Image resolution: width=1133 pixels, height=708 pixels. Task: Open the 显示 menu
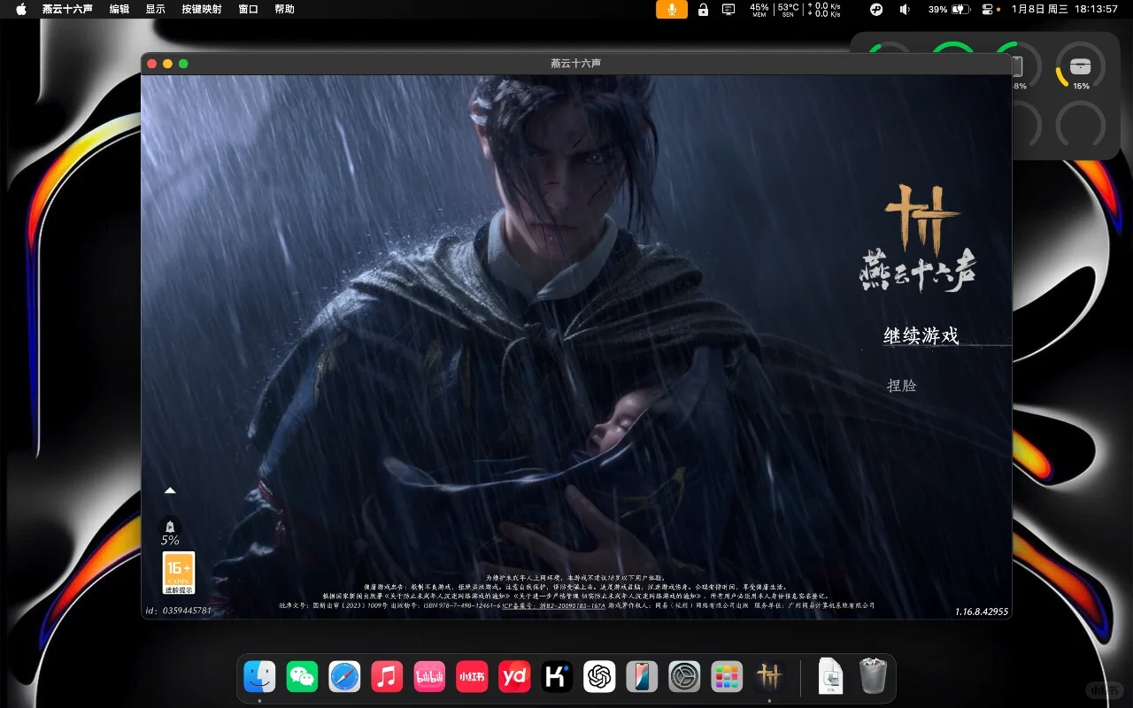click(155, 9)
